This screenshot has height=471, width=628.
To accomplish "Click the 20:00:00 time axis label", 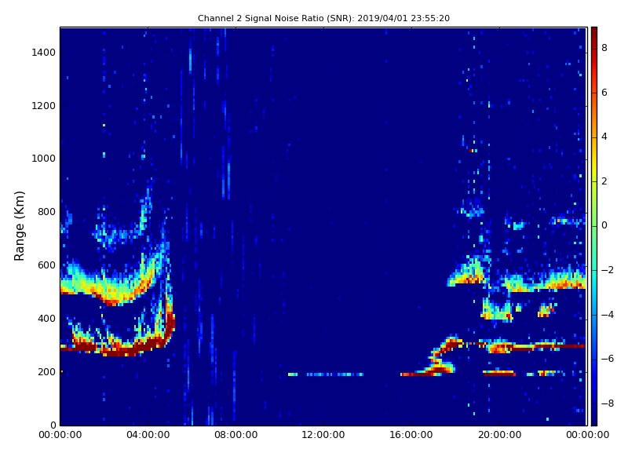I will click(x=499, y=435).
